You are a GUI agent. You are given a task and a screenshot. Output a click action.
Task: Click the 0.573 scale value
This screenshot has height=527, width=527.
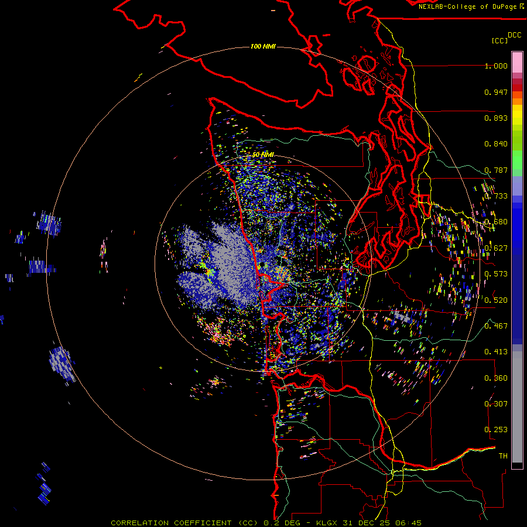496,274
